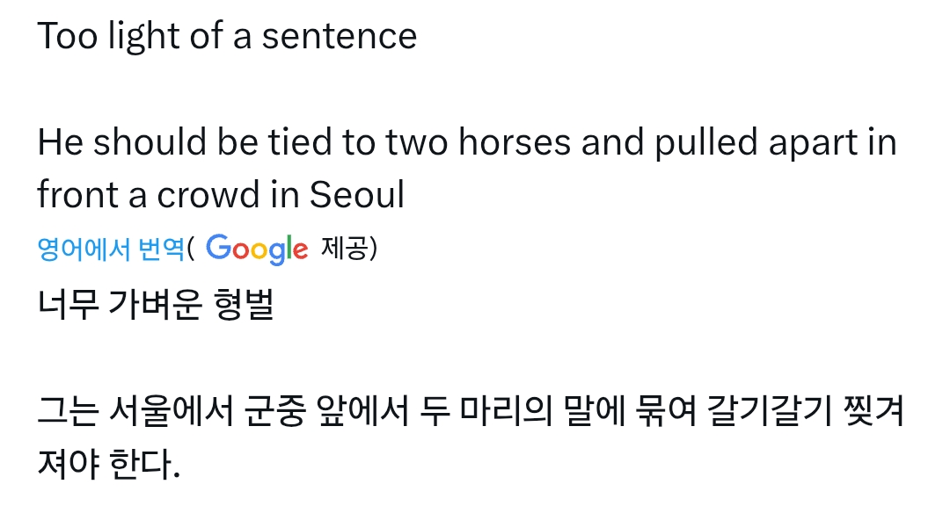This screenshot has width=950, height=506.
Task: Click the Korean text '너무 가벼운 형벌'
Action: [156, 304]
